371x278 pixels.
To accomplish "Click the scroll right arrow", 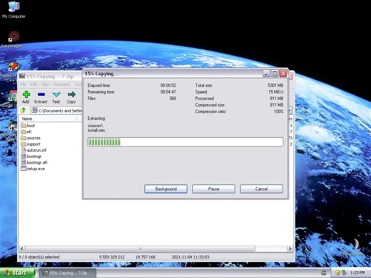I will pyautogui.click(x=290, y=249).
